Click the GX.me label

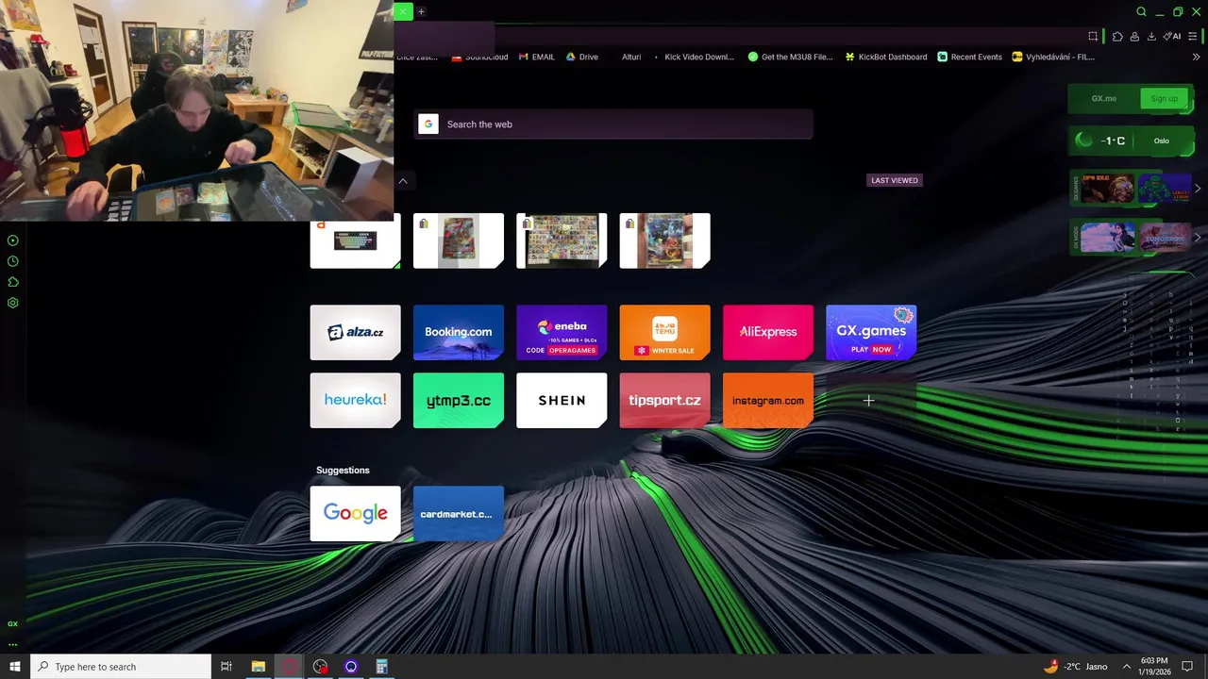1103,98
